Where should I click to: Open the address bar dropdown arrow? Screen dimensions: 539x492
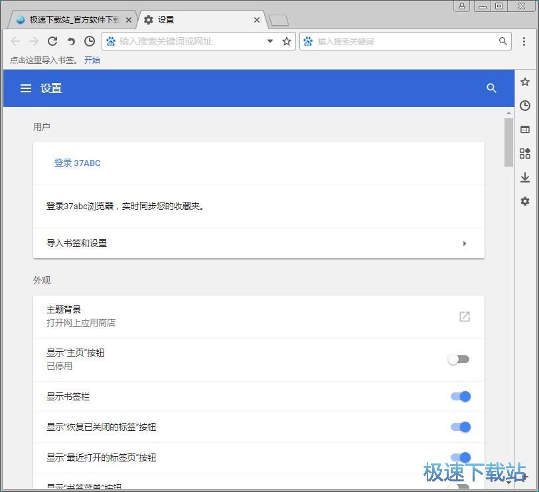point(269,41)
